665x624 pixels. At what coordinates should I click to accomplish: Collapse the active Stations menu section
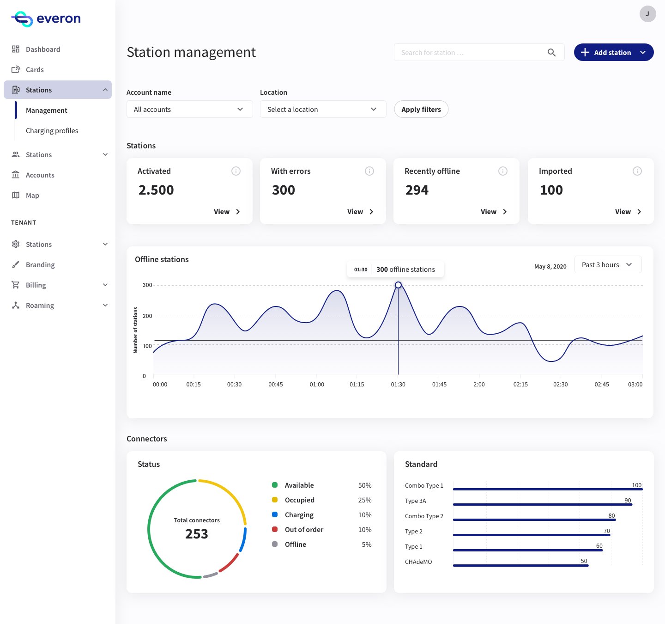click(105, 90)
